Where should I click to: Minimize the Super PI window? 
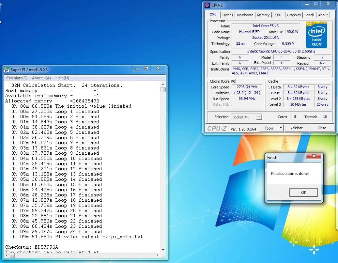click(137, 69)
